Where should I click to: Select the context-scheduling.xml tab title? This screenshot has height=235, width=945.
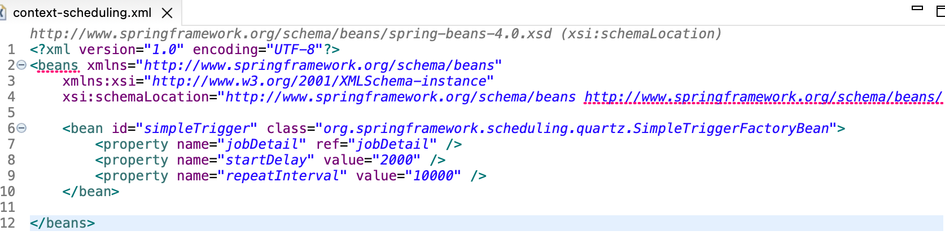(x=82, y=12)
